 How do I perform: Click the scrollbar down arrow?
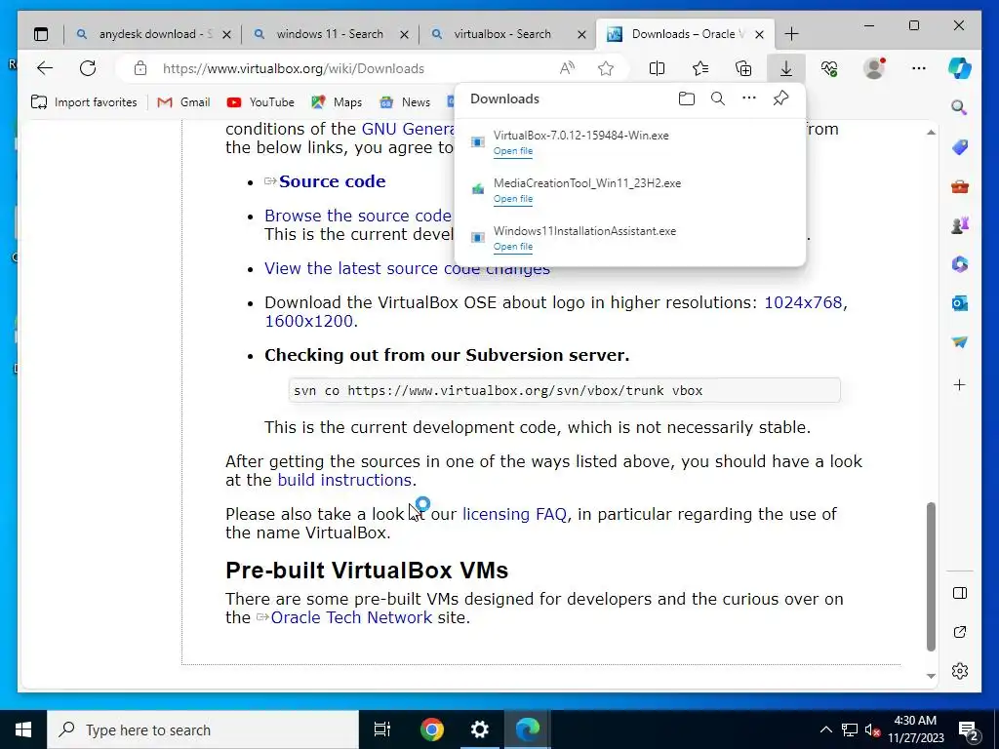[931, 676]
